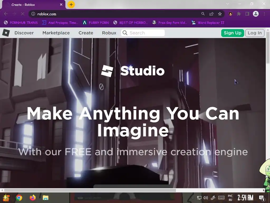Image resolution: width=270 pixels, height=203 pixels.
Task: Launch Google Chrome from the taskbar
Action: pyautogui.click(x=19, y=198)
